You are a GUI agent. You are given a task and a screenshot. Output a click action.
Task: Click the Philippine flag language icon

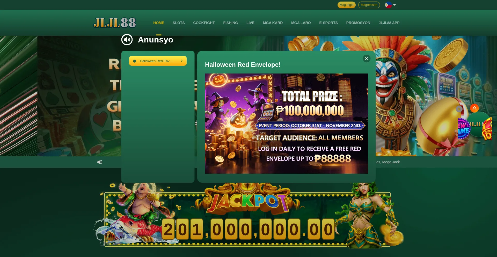point(388,5)
